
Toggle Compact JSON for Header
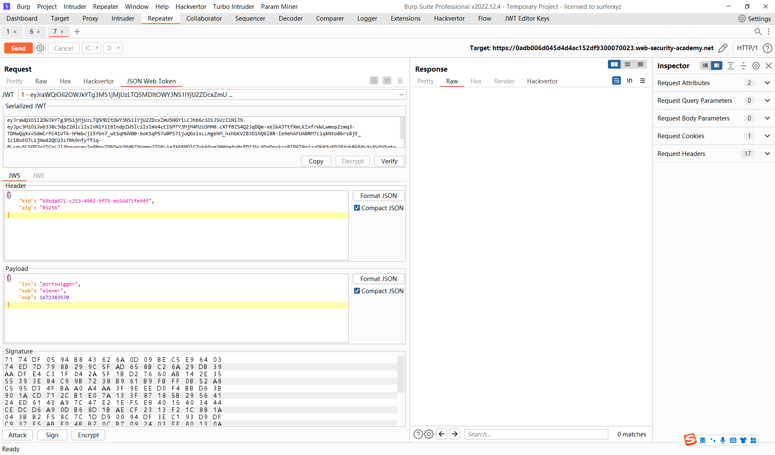point(357,208)
